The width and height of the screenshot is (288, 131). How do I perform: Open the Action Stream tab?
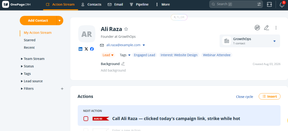(60, 5)
